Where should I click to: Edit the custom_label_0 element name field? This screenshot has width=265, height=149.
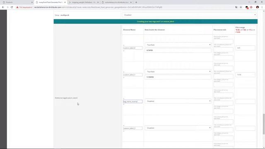(x=132, y=48)
